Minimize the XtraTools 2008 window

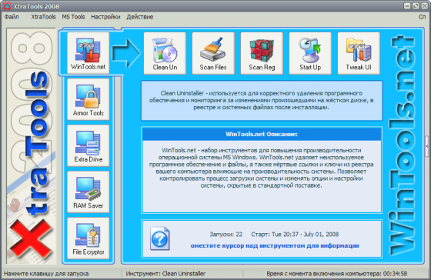pyautogui.click(x=407, y=6)
